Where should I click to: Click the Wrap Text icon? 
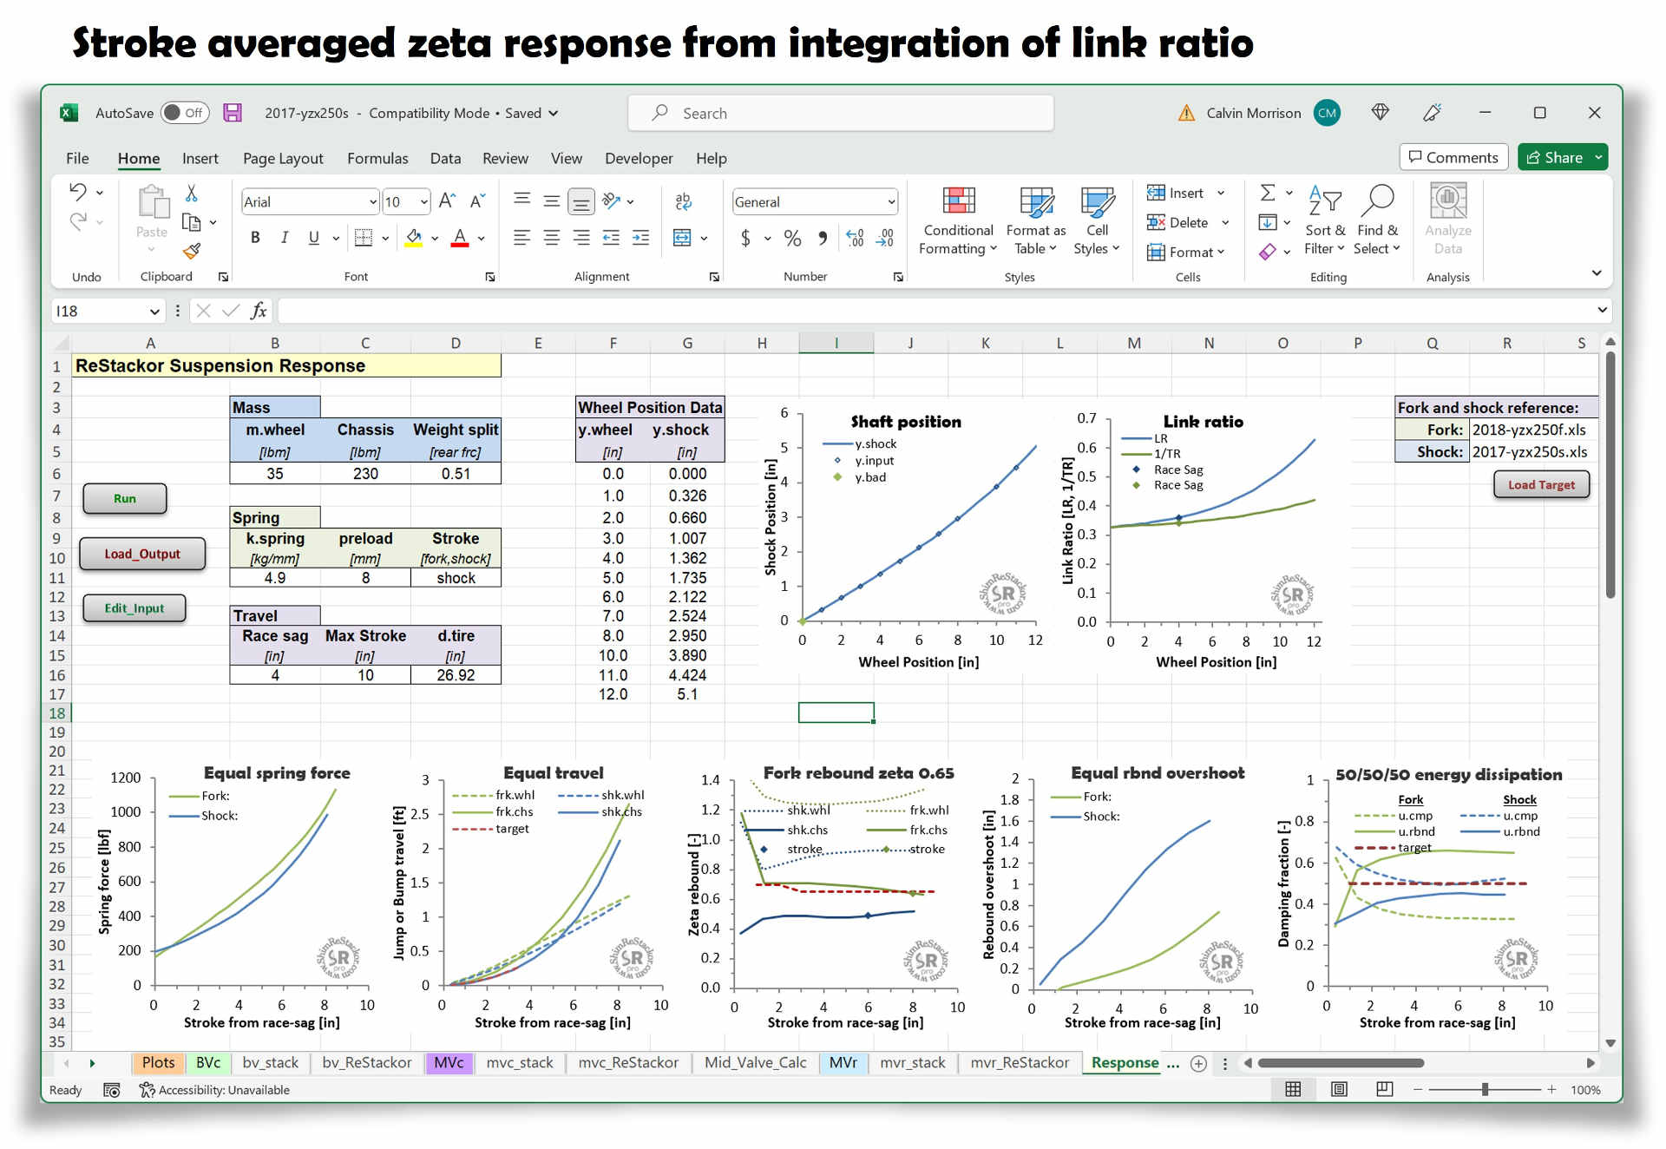[x=683, y=201]
